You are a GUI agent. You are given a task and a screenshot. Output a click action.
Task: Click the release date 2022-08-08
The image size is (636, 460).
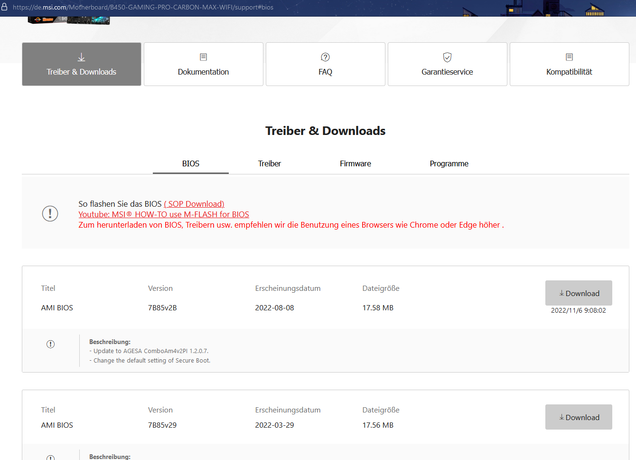[x=274, y=308]
